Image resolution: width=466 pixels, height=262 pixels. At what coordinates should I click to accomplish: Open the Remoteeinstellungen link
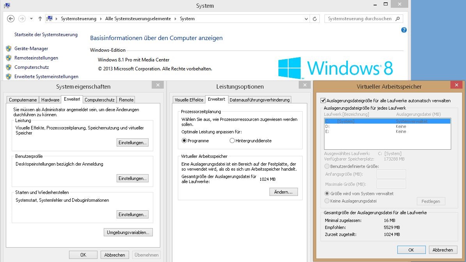(x=36, y=58)
